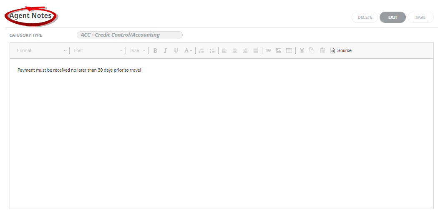Insert a hyperlink with the link icon

tap(268, 51)
